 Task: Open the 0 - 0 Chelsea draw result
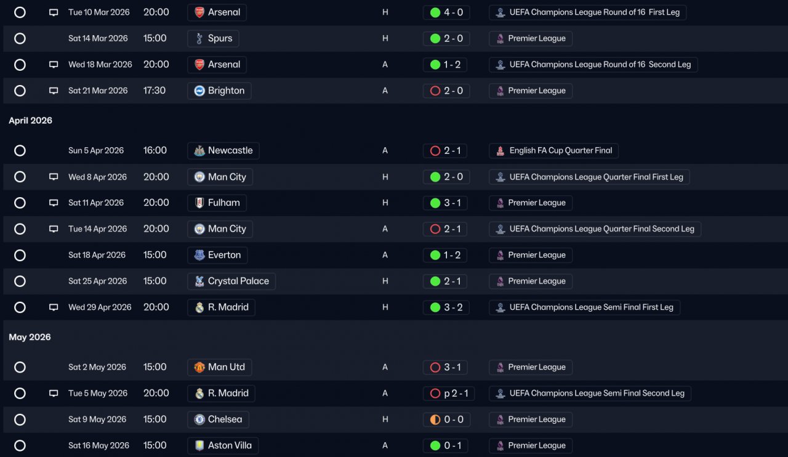click(x=446, y=419)
